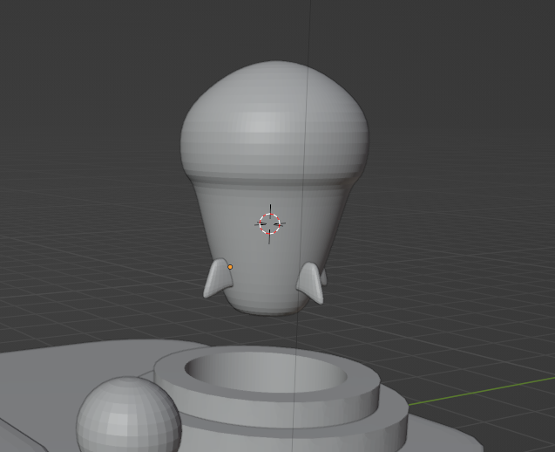Click the green Y axis line

(481, 391)
